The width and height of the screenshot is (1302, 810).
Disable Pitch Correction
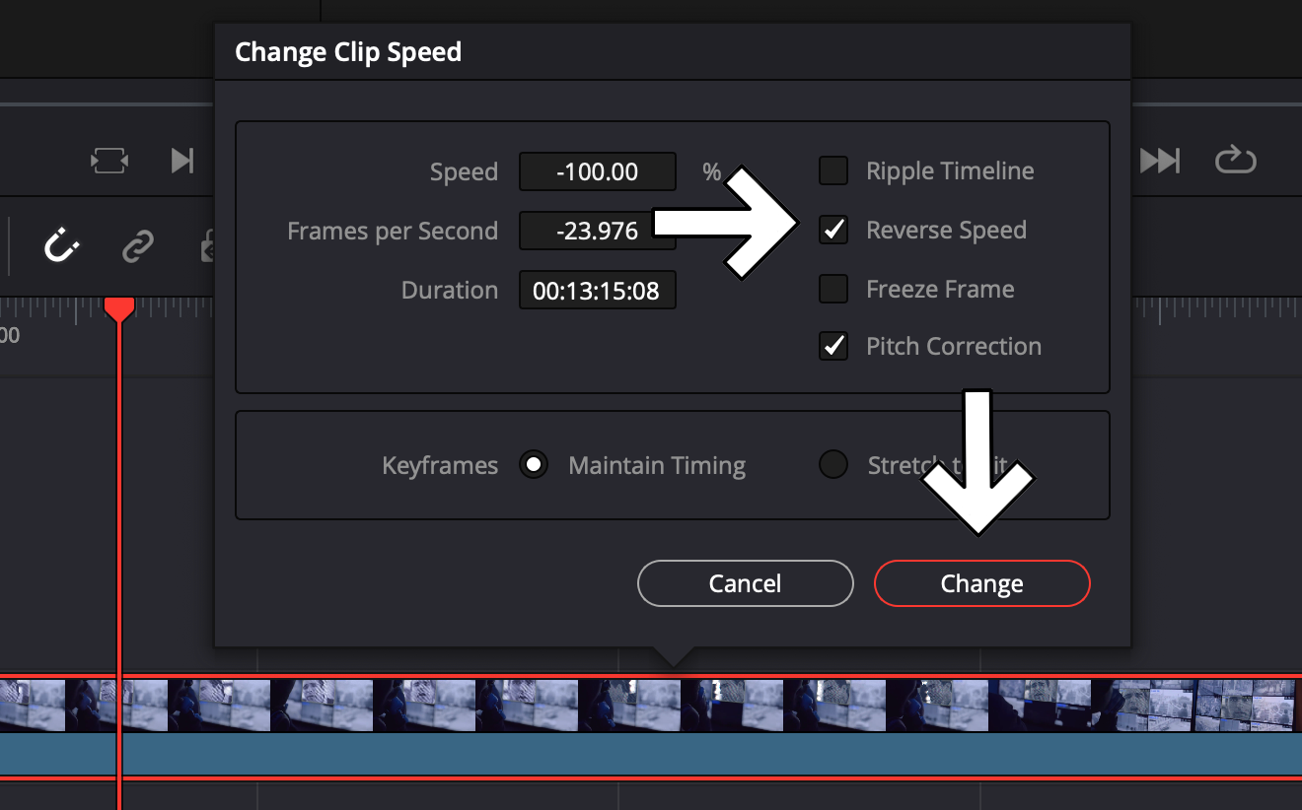point(833,346)
